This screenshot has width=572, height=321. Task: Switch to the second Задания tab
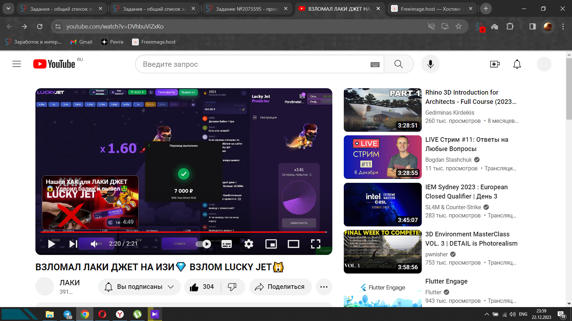(x=154, y=9)
